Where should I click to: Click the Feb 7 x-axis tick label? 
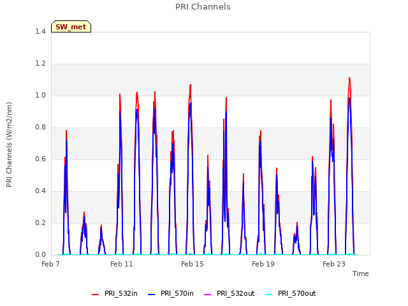(50, 264)
